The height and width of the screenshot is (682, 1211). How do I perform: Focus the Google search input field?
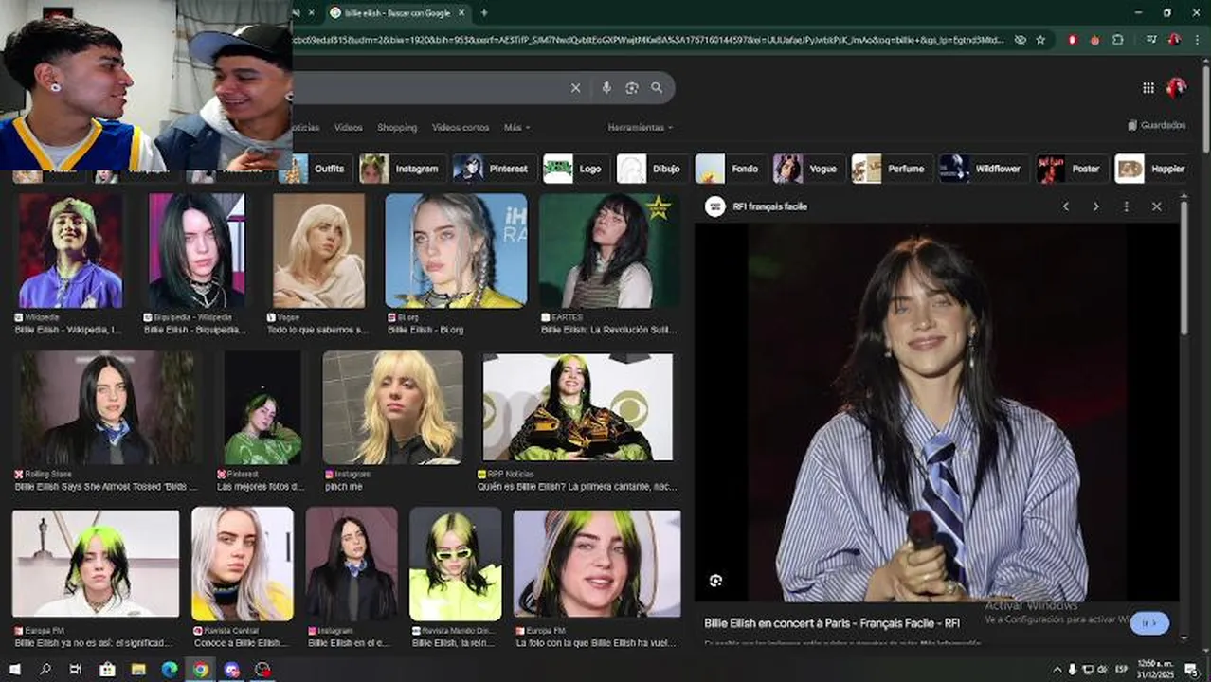[x=426, y=88]
